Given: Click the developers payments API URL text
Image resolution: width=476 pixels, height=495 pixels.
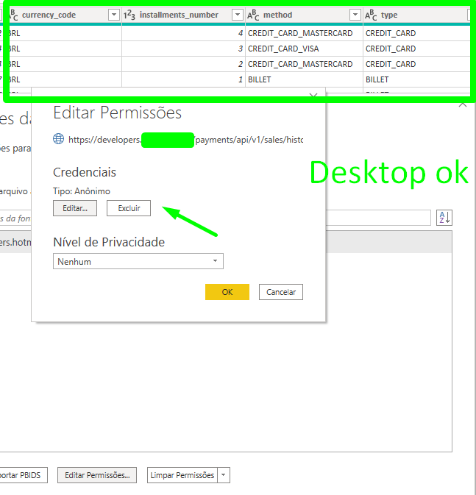Looking at the screenshot, I should coord(185,140).
